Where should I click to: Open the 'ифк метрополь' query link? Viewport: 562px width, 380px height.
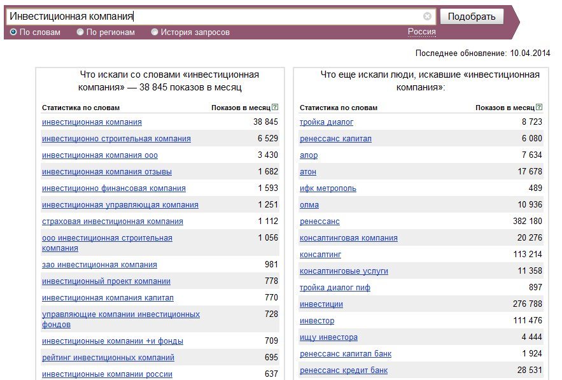pyautogui.click(x=328, y=188)
